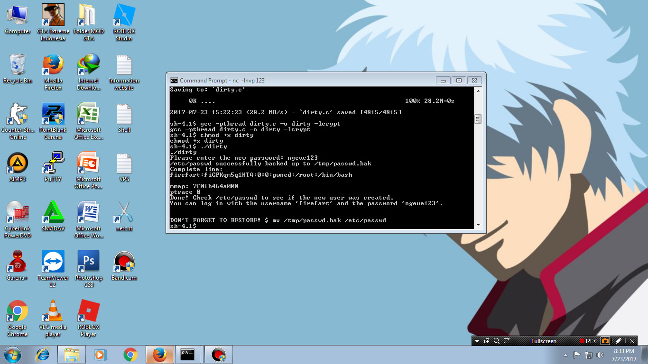Open Microsoft Office Excel shortcut
Viewport: 648px width, 364px height.
[89, 121]
